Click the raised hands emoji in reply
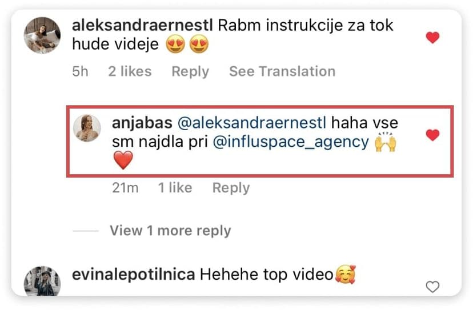 click(385, 142)
